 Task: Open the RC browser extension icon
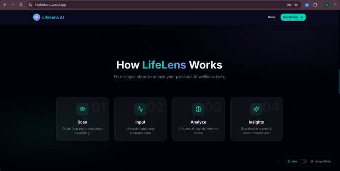(307, 5)
